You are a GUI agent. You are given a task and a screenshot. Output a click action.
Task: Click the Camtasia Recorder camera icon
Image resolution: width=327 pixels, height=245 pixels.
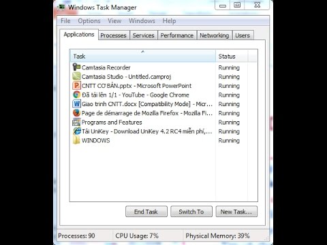click(76, 67)
